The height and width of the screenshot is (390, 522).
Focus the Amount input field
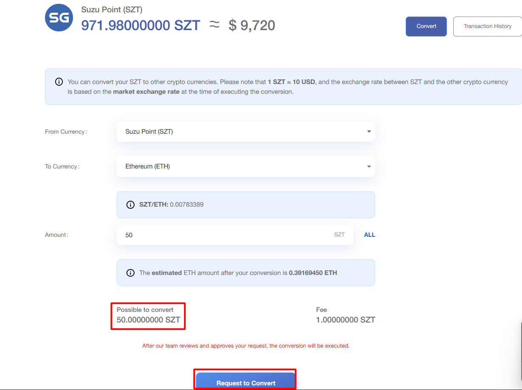pyautogui.click(x=225, y=235)
